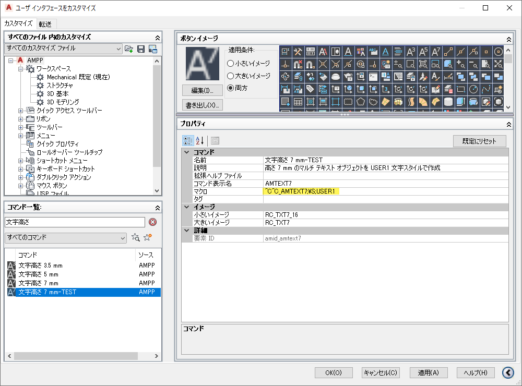The image size is (522, 386).
Task: Click the 書き出し(X)... button
Action: pyautogui.click(x=203, y=105)
